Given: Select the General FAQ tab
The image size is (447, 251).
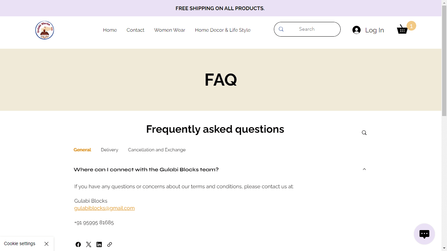Looking at the screenshot, I should tap(82, 150).
